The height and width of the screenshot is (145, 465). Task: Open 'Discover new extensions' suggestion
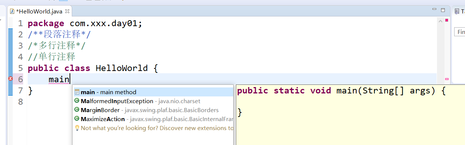(153, 128)
